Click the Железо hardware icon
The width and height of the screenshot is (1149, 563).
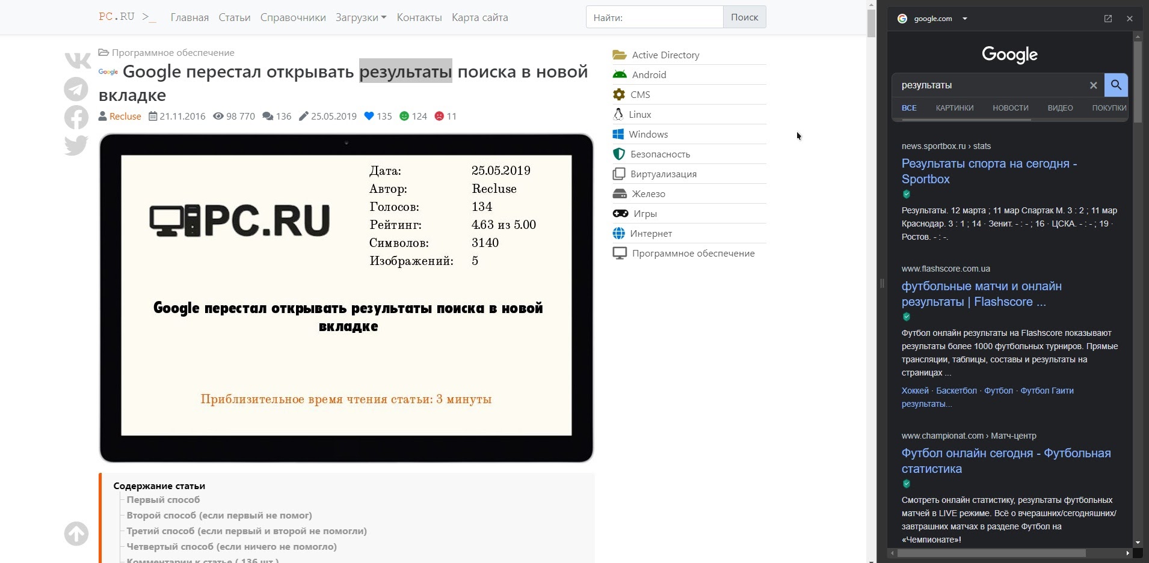620,193
